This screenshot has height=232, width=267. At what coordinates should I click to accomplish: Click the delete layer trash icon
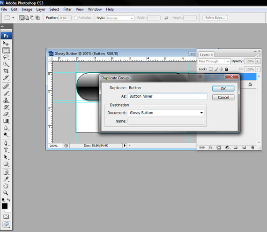pyautogui.click(x=252, y=147)
